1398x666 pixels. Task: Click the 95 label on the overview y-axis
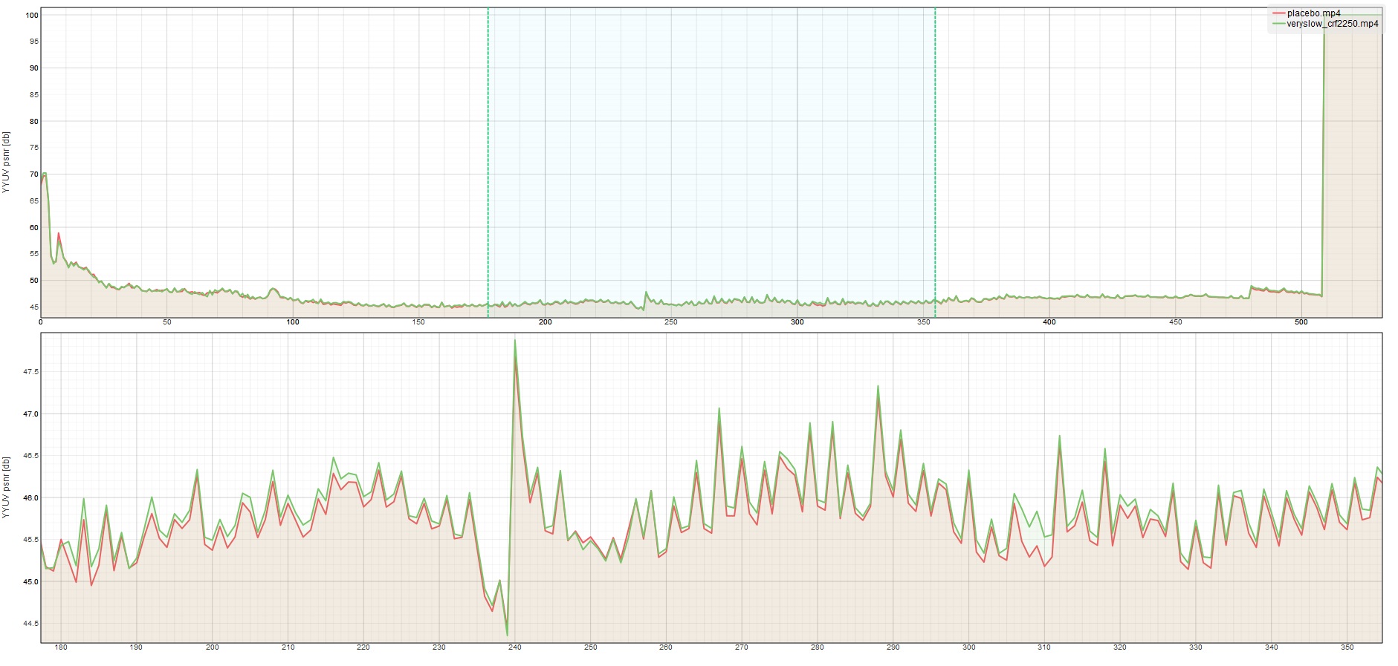pos(33,42)
